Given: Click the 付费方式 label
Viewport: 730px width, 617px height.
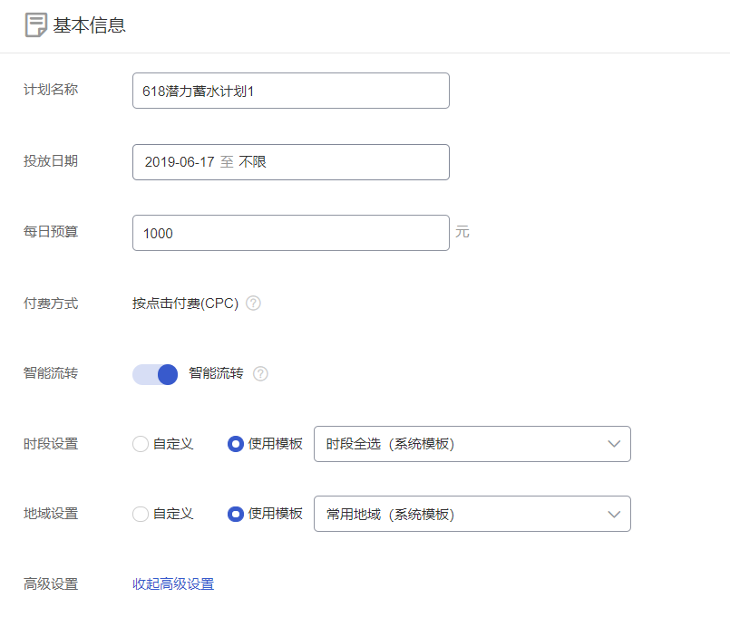Looking at the screenshot, I should 51,304.
